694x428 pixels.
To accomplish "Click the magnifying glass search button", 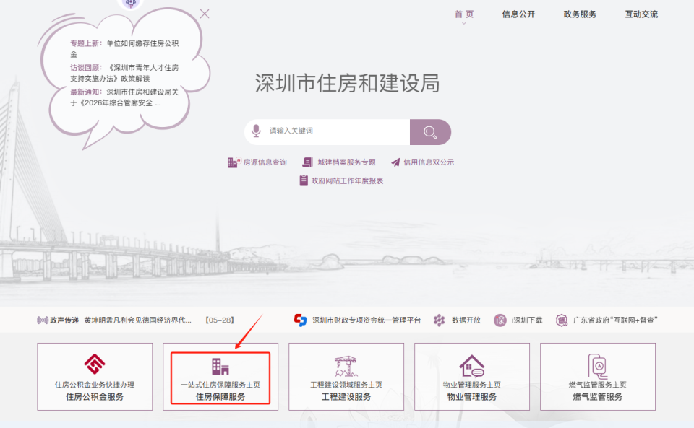I will pyautogui.click(x=430, y=132).
